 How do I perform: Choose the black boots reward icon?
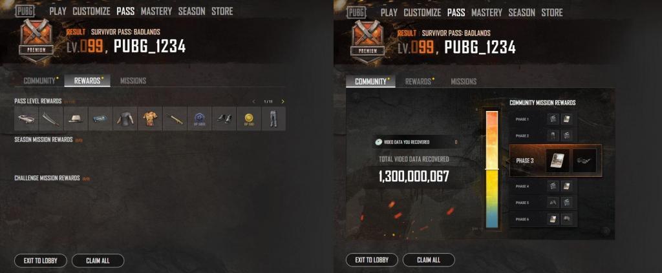(x=224, y=118)
